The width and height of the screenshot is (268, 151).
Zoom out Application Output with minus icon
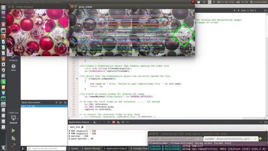pos(128,122)
